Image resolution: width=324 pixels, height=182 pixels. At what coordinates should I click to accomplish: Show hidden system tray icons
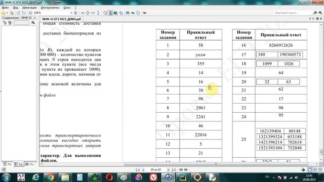(274, 177)
